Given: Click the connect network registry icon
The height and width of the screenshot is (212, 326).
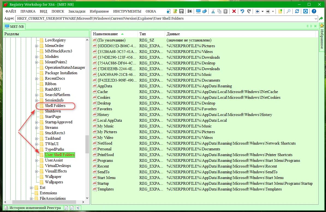Looking at the screenshot, I should point(205,11).
